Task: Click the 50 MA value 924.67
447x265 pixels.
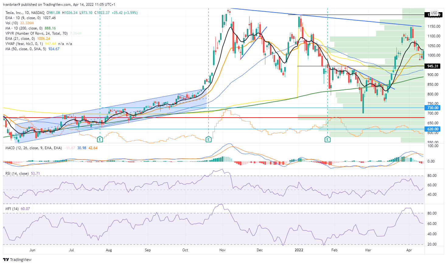Action: coord(54,49)
